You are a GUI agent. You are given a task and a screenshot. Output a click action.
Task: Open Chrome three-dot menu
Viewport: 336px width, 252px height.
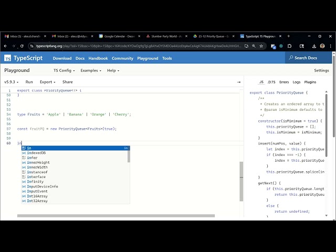point(330,46)
